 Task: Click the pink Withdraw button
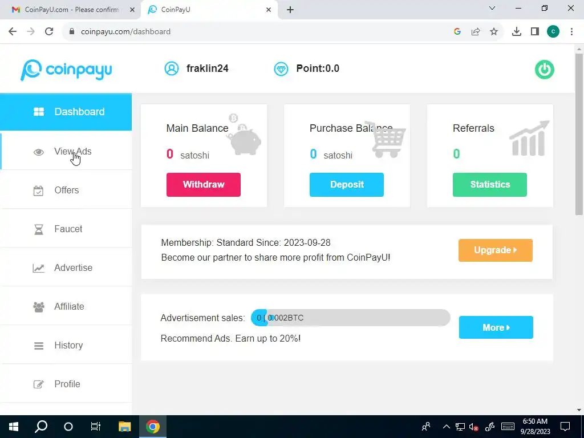click(x=204, y=185)
